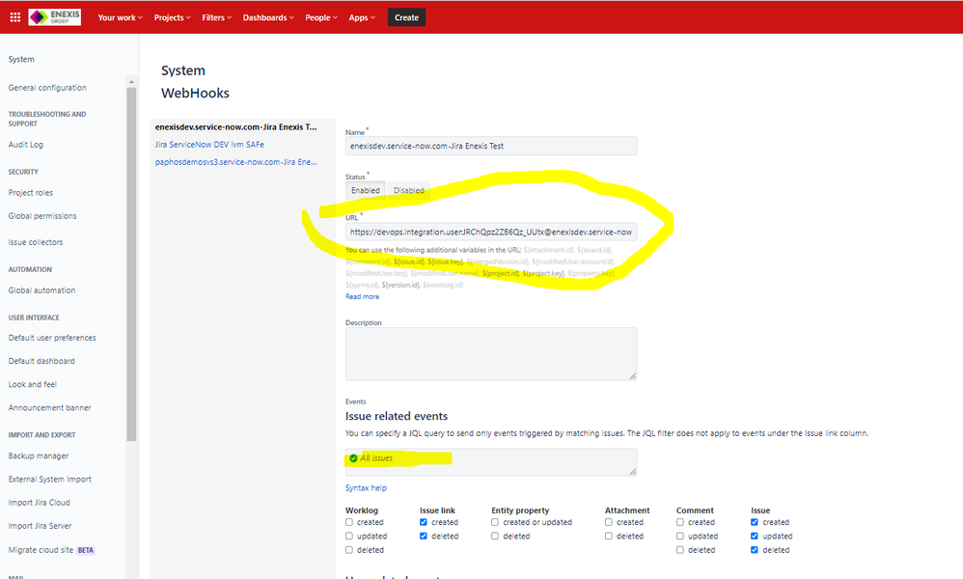Toggle Issue created checkbox
Screen dimensions: 963x579
pyautogui.click(x=755, y=522)
